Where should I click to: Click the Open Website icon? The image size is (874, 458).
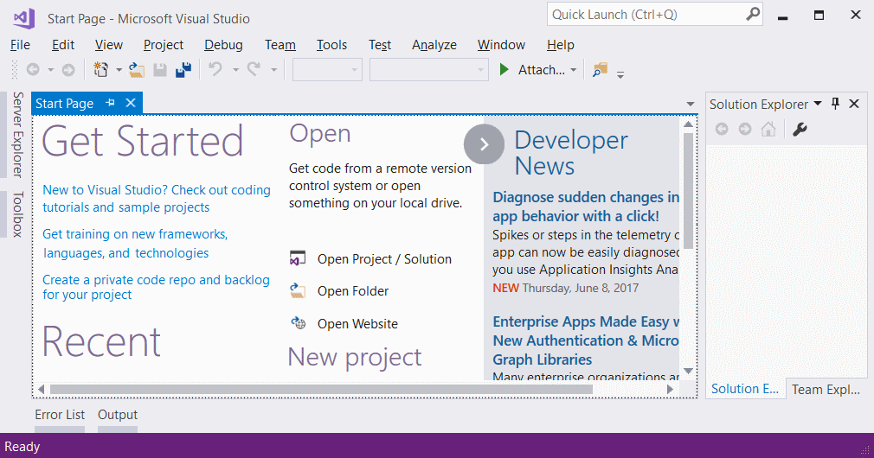pos(299,323)
